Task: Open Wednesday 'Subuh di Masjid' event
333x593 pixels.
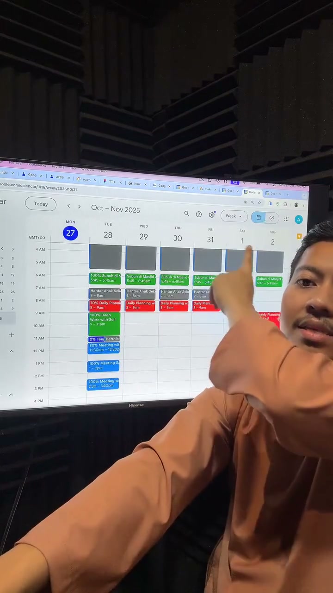Action: click(x=141, y=279)
